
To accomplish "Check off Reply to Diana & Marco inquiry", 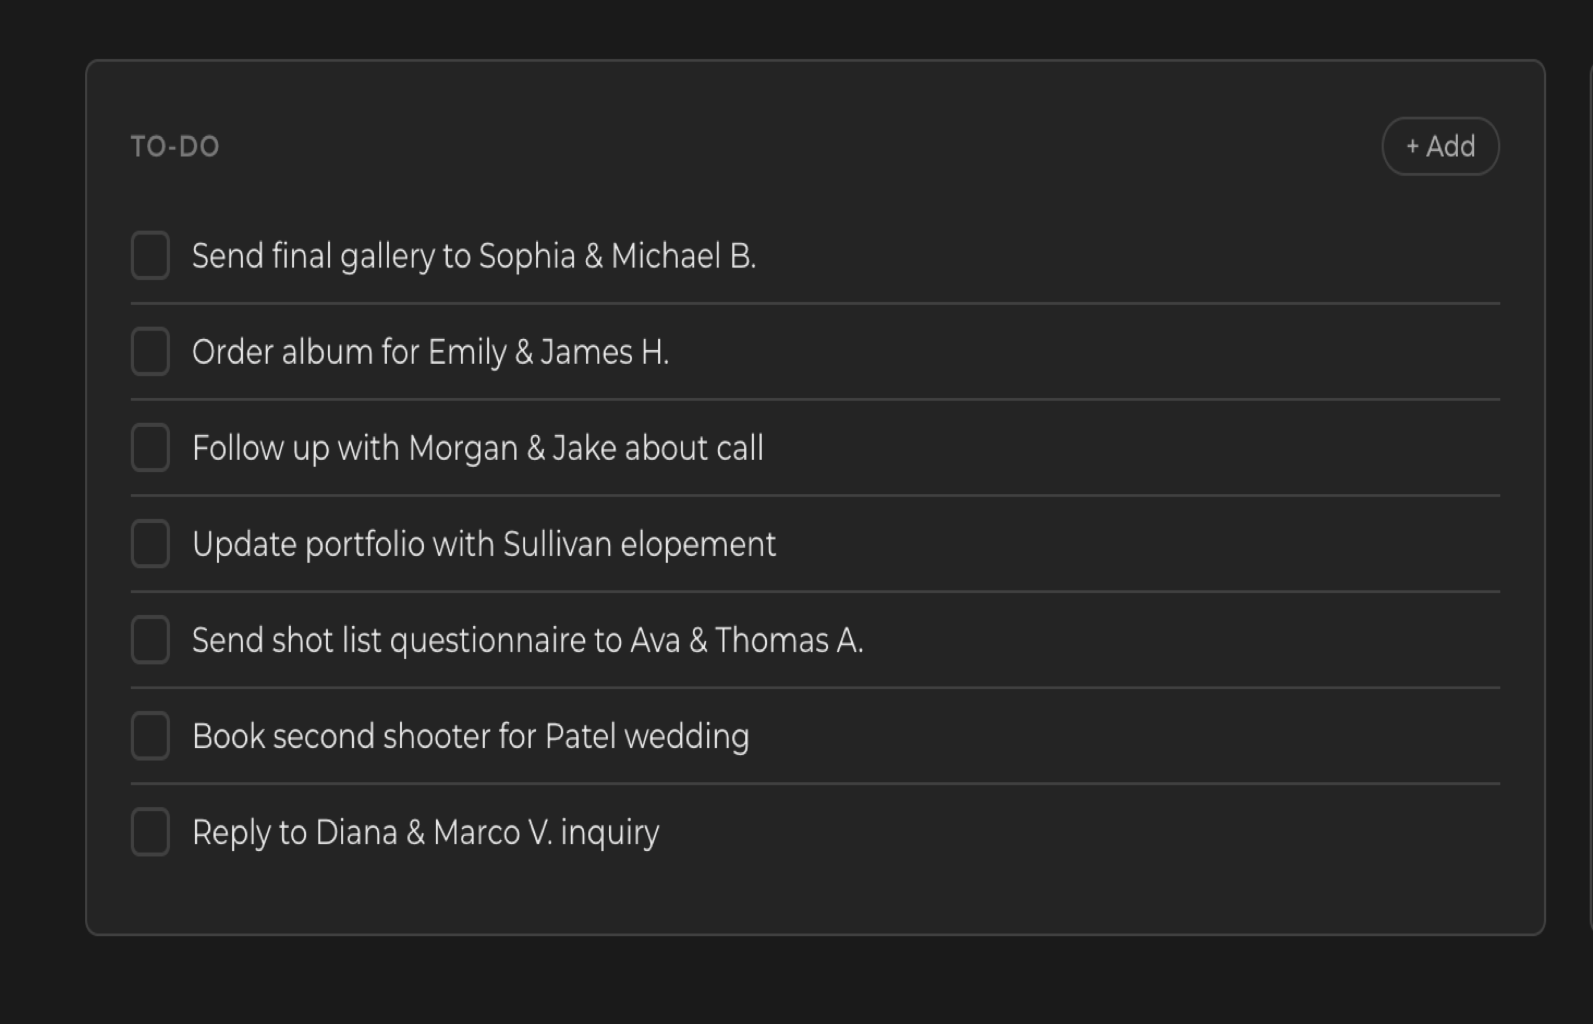I will (150, 832).
